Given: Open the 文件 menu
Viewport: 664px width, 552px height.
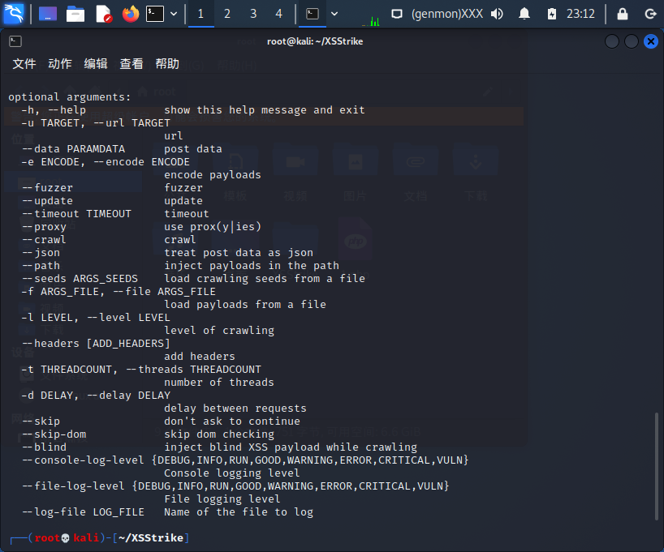Looking at the screenshot, I should click(x=24, y=64).
